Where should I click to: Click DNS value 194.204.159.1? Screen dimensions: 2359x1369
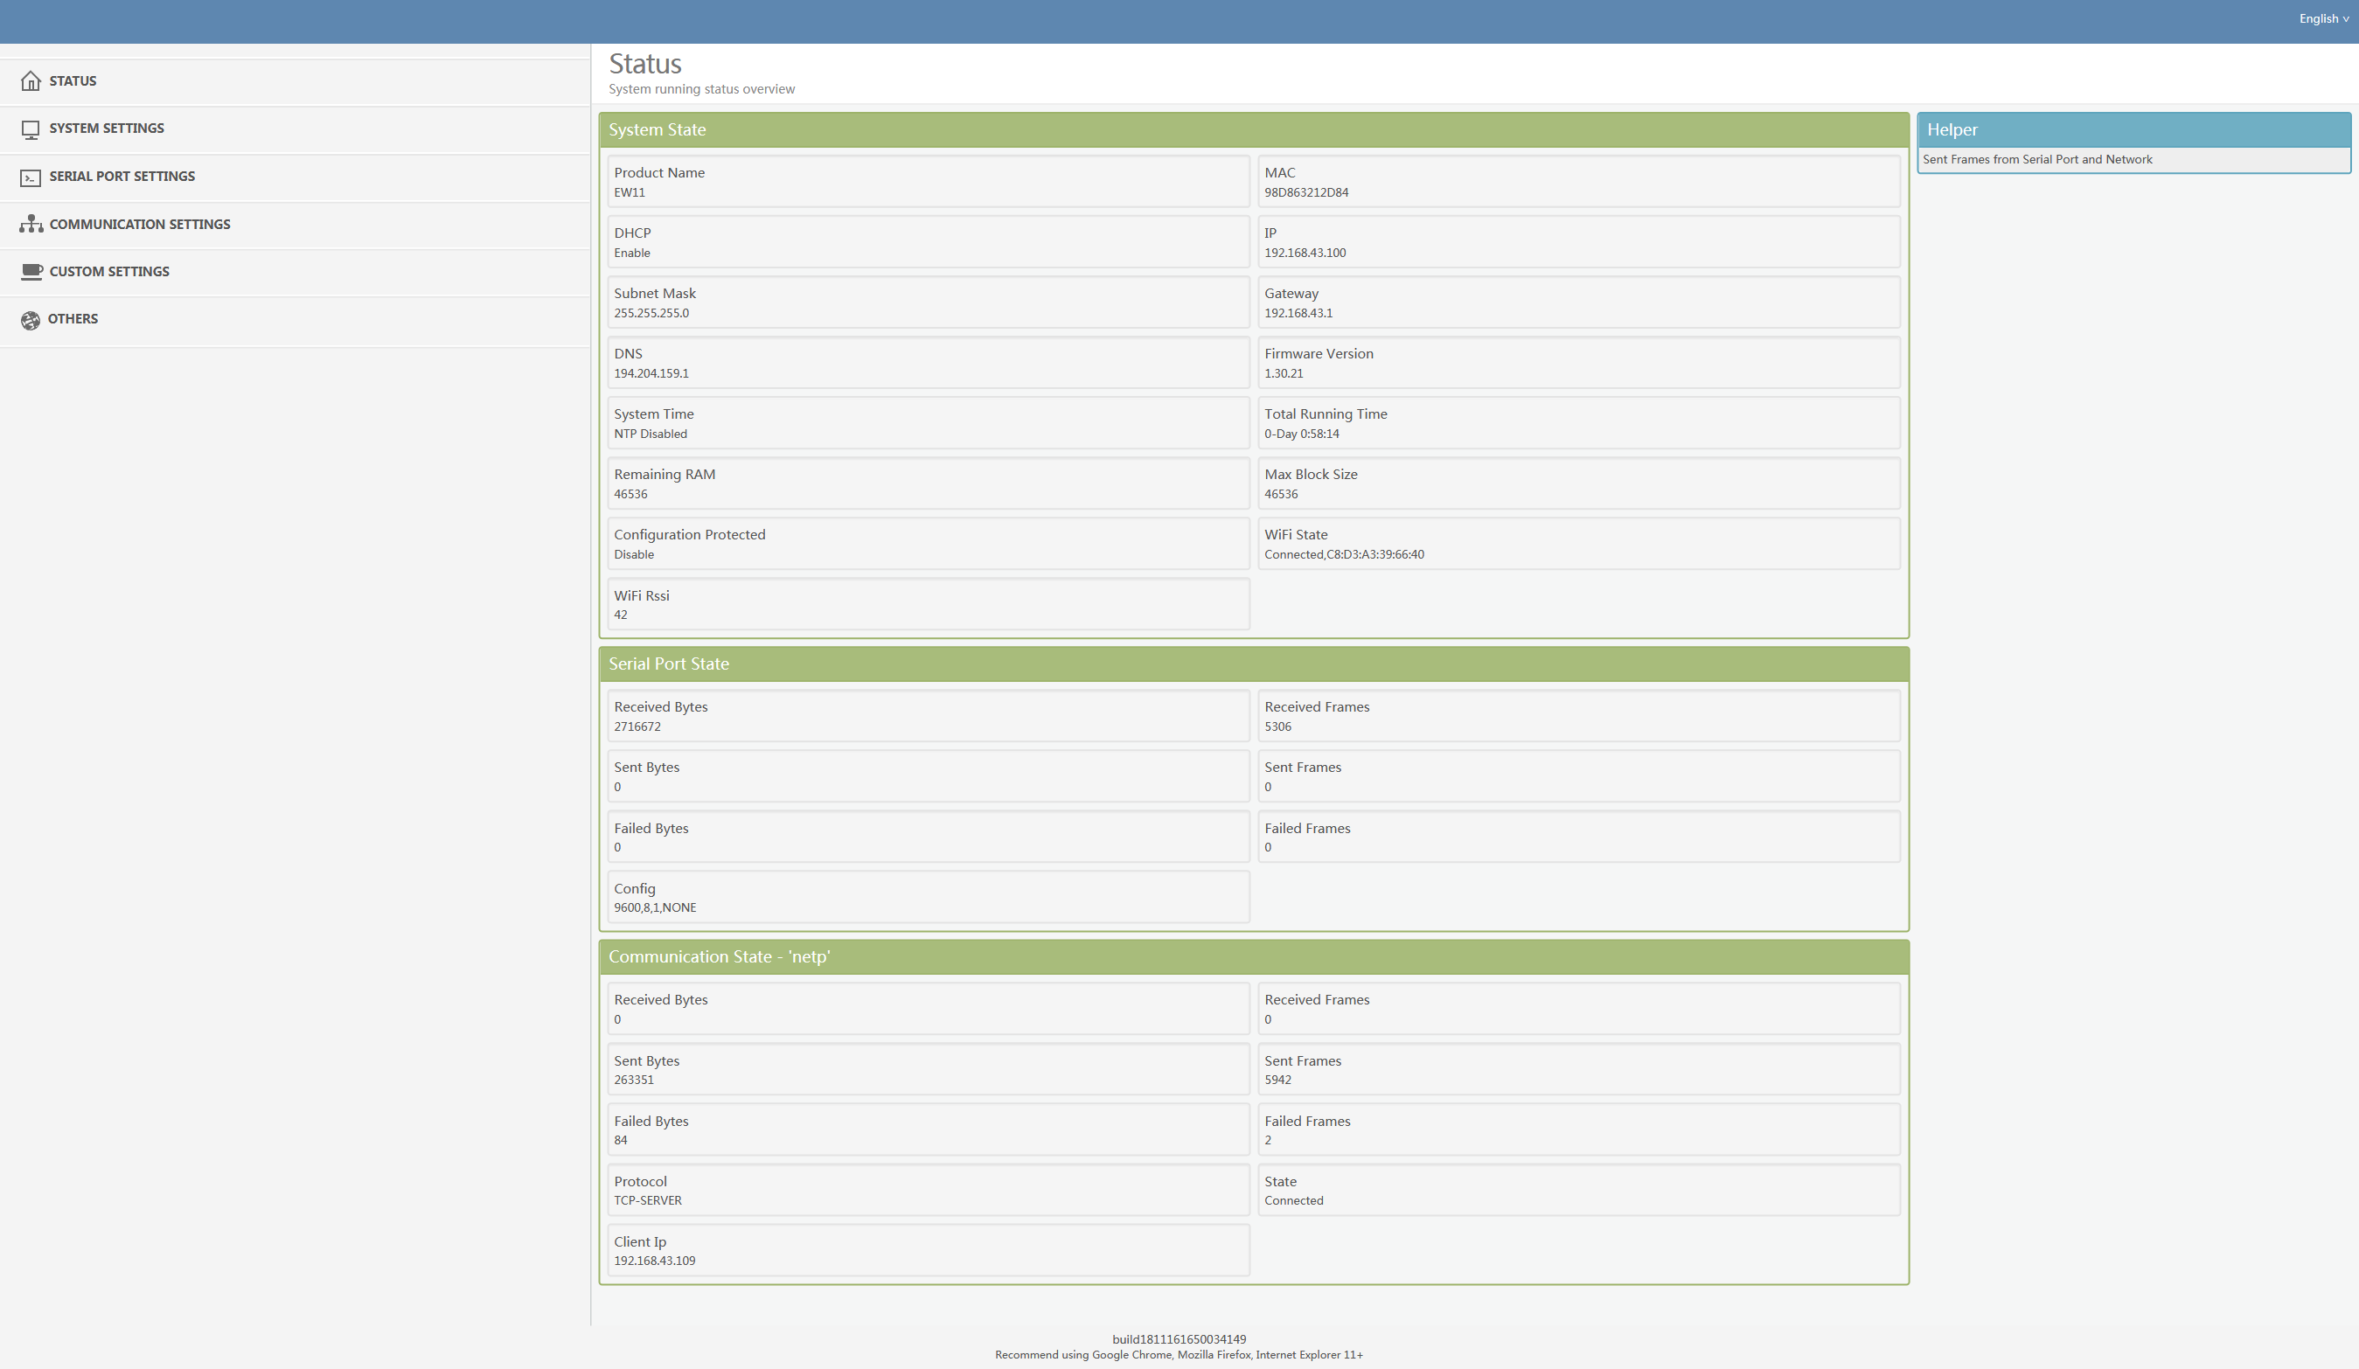651,373
